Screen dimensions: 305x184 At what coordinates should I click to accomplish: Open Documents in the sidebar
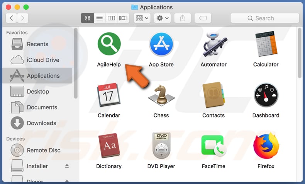37,107
